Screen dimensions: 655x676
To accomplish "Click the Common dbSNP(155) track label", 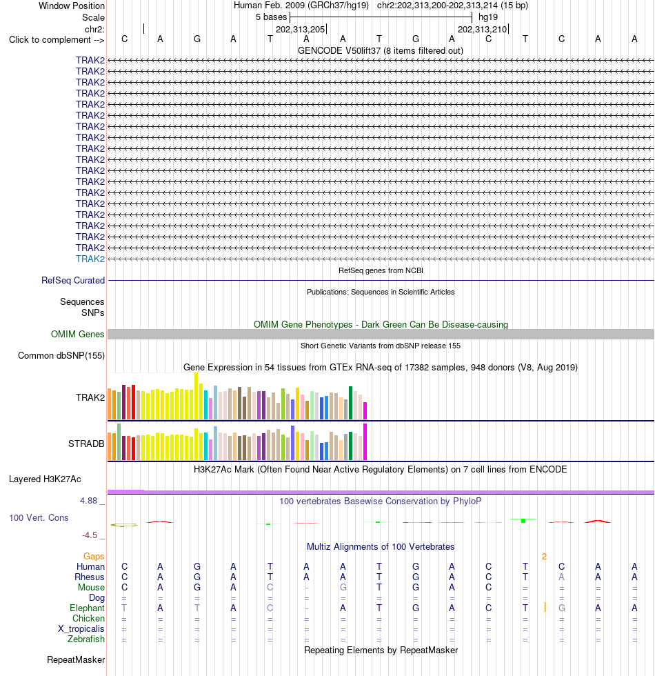I will click(61, 356).
